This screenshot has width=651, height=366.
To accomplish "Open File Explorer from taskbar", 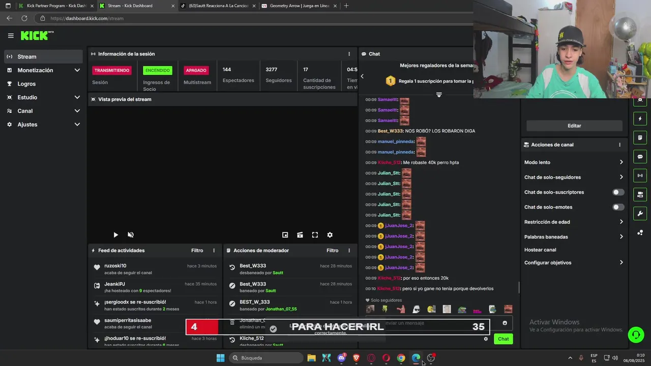I will (x=311, y=358).
